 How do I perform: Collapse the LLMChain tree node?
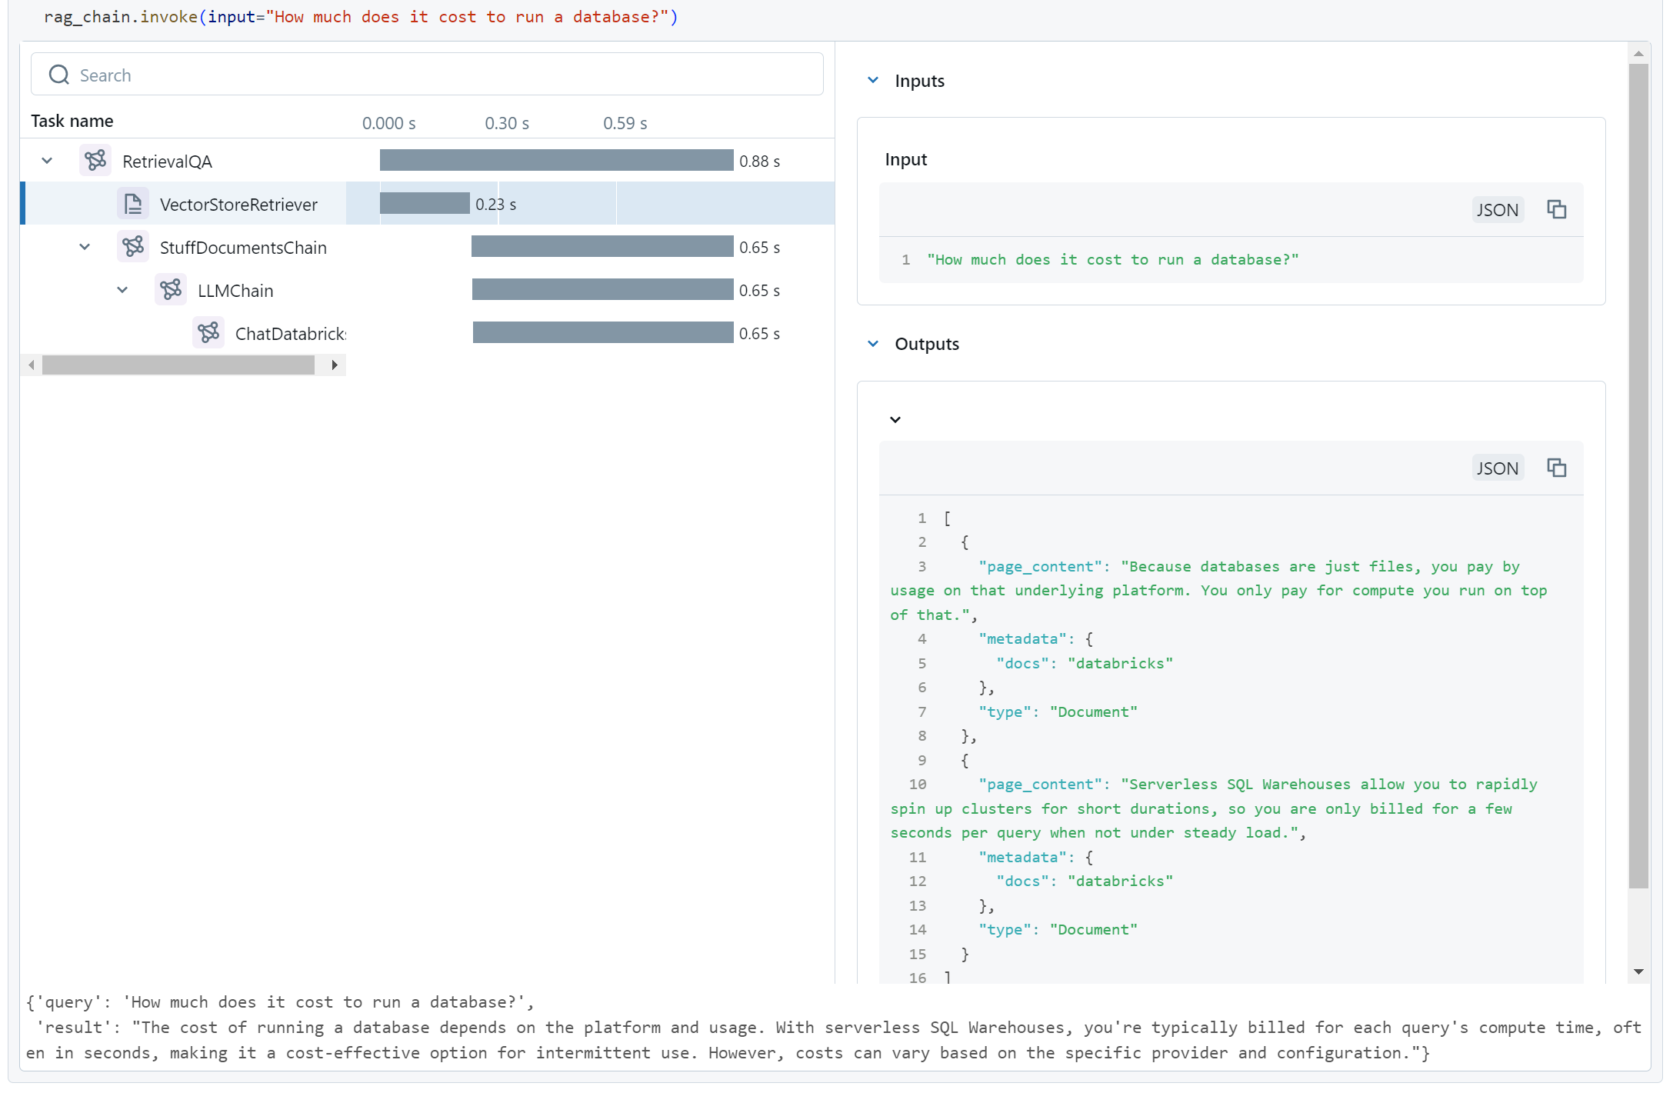[122, 290]
